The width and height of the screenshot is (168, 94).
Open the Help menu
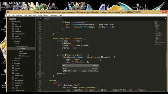point(61,15)
